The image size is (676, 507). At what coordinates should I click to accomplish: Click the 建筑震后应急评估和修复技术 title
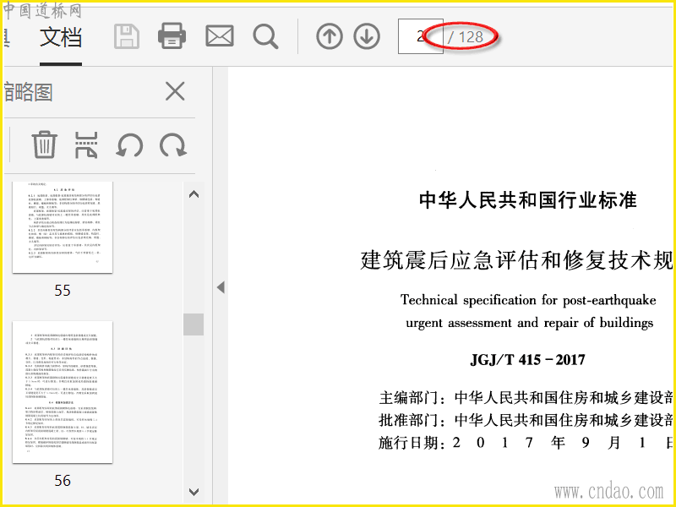point(517,260)
